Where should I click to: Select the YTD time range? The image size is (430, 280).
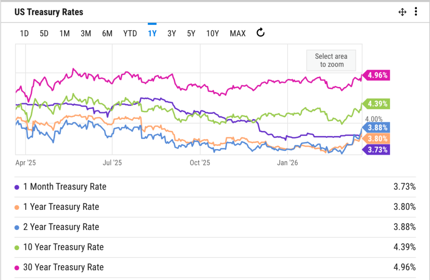coord(130,34)
